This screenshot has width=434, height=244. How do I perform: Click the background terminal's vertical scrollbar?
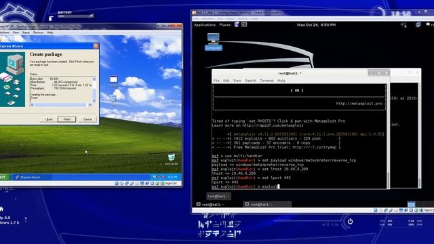[420, 136]
